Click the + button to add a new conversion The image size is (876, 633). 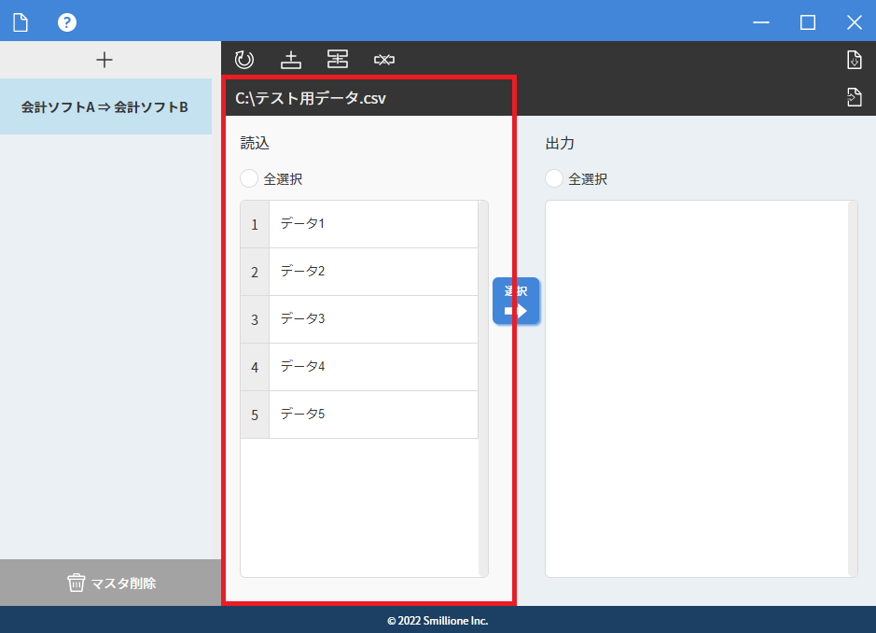pyautogui.click(x=105, y=59)
